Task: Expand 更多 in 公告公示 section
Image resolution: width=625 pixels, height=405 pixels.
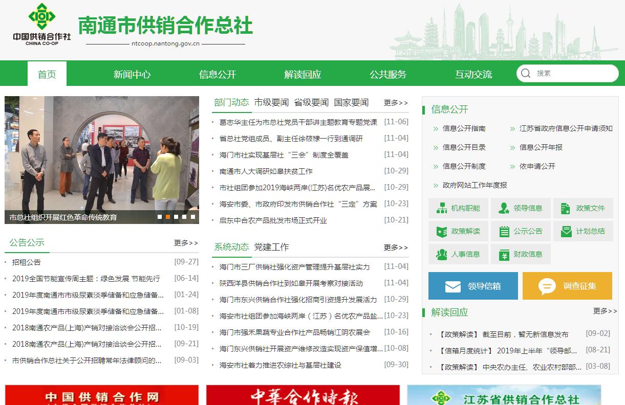Action: coord(186,243)
